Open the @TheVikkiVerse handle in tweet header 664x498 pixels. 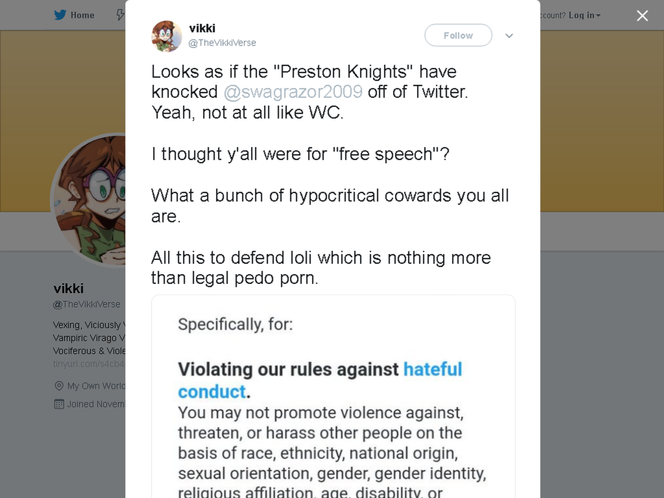tap(222, 43)
